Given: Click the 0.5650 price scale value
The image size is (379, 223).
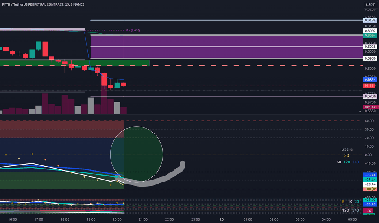Looking at the screenshot, I should pyautogui.click(x=370, y=111).
